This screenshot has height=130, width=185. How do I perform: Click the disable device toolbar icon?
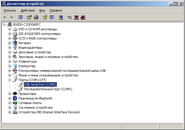pos(83,18)
